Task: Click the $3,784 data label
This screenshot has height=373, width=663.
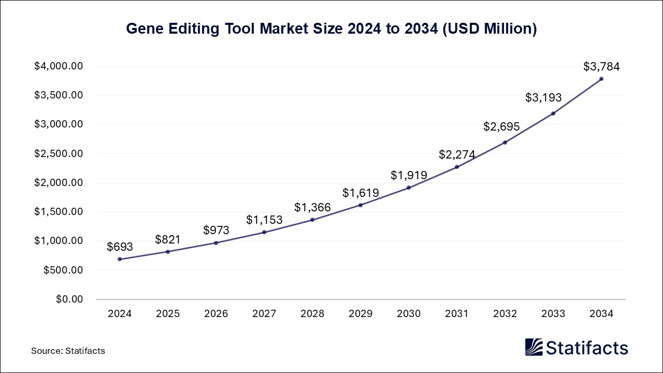Action: pyautogui.click(x=601, y=66)
